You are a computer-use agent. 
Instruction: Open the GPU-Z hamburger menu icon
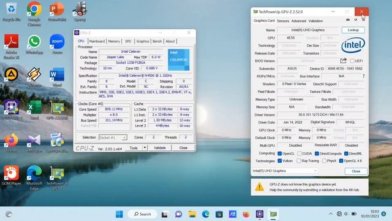[363, 20]
